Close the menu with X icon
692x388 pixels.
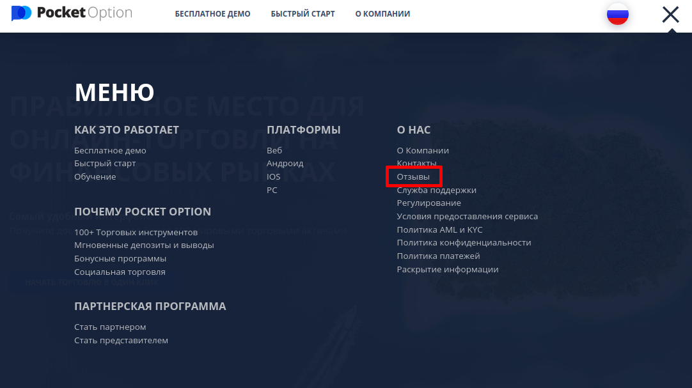point(670,14)
